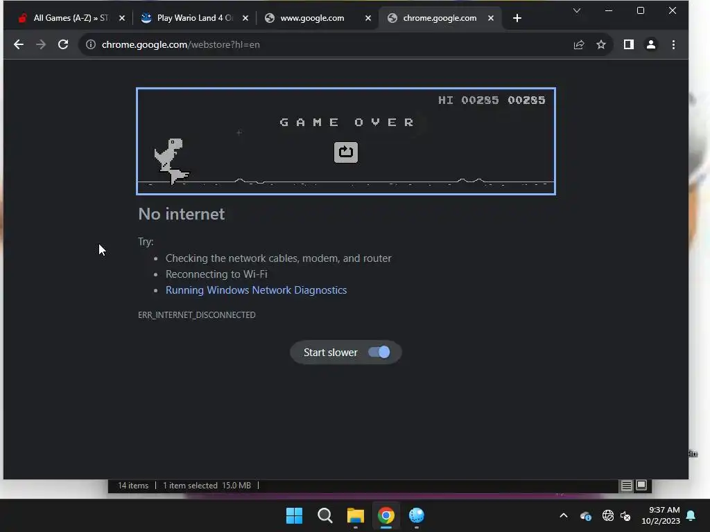Image resolution: width=710 pixels, height=532 pixels.
Task: Reload the page with the refresh icon
Action: coord(63,44)
